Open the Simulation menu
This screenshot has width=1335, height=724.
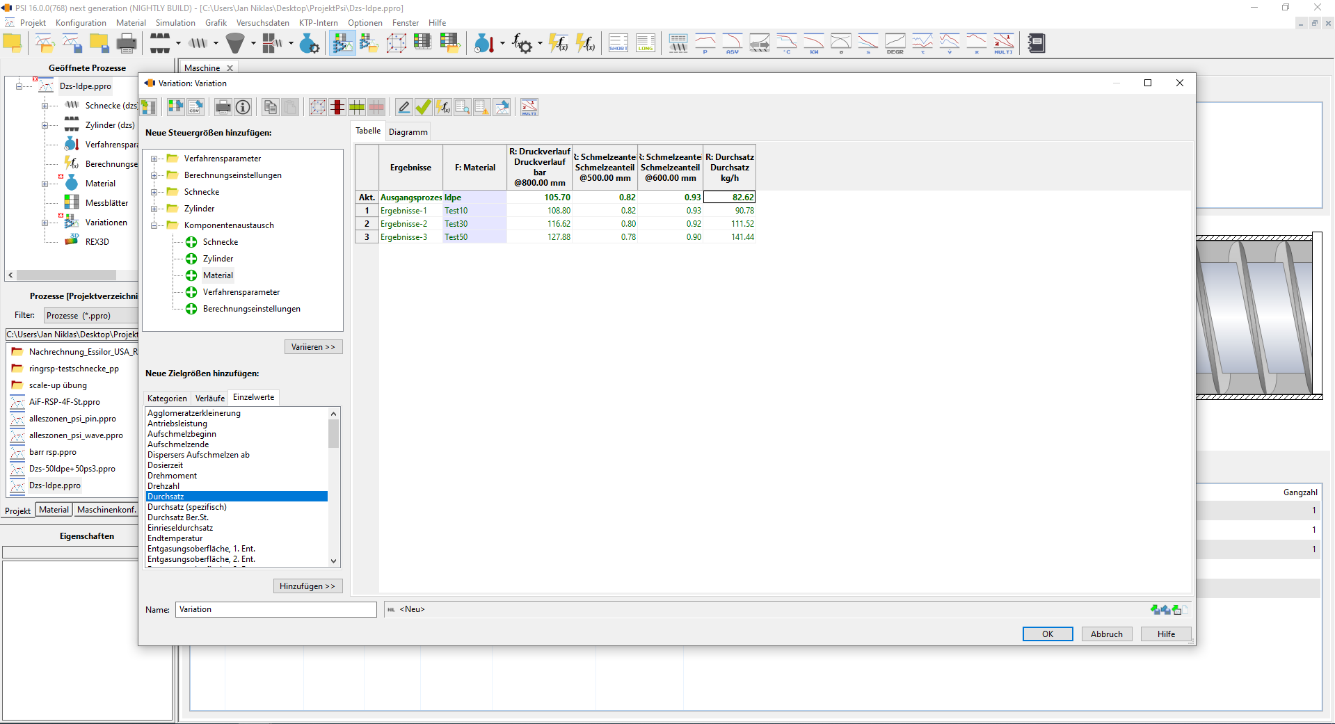click(175, 23)
